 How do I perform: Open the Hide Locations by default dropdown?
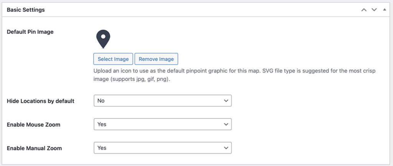click(162, 101)
